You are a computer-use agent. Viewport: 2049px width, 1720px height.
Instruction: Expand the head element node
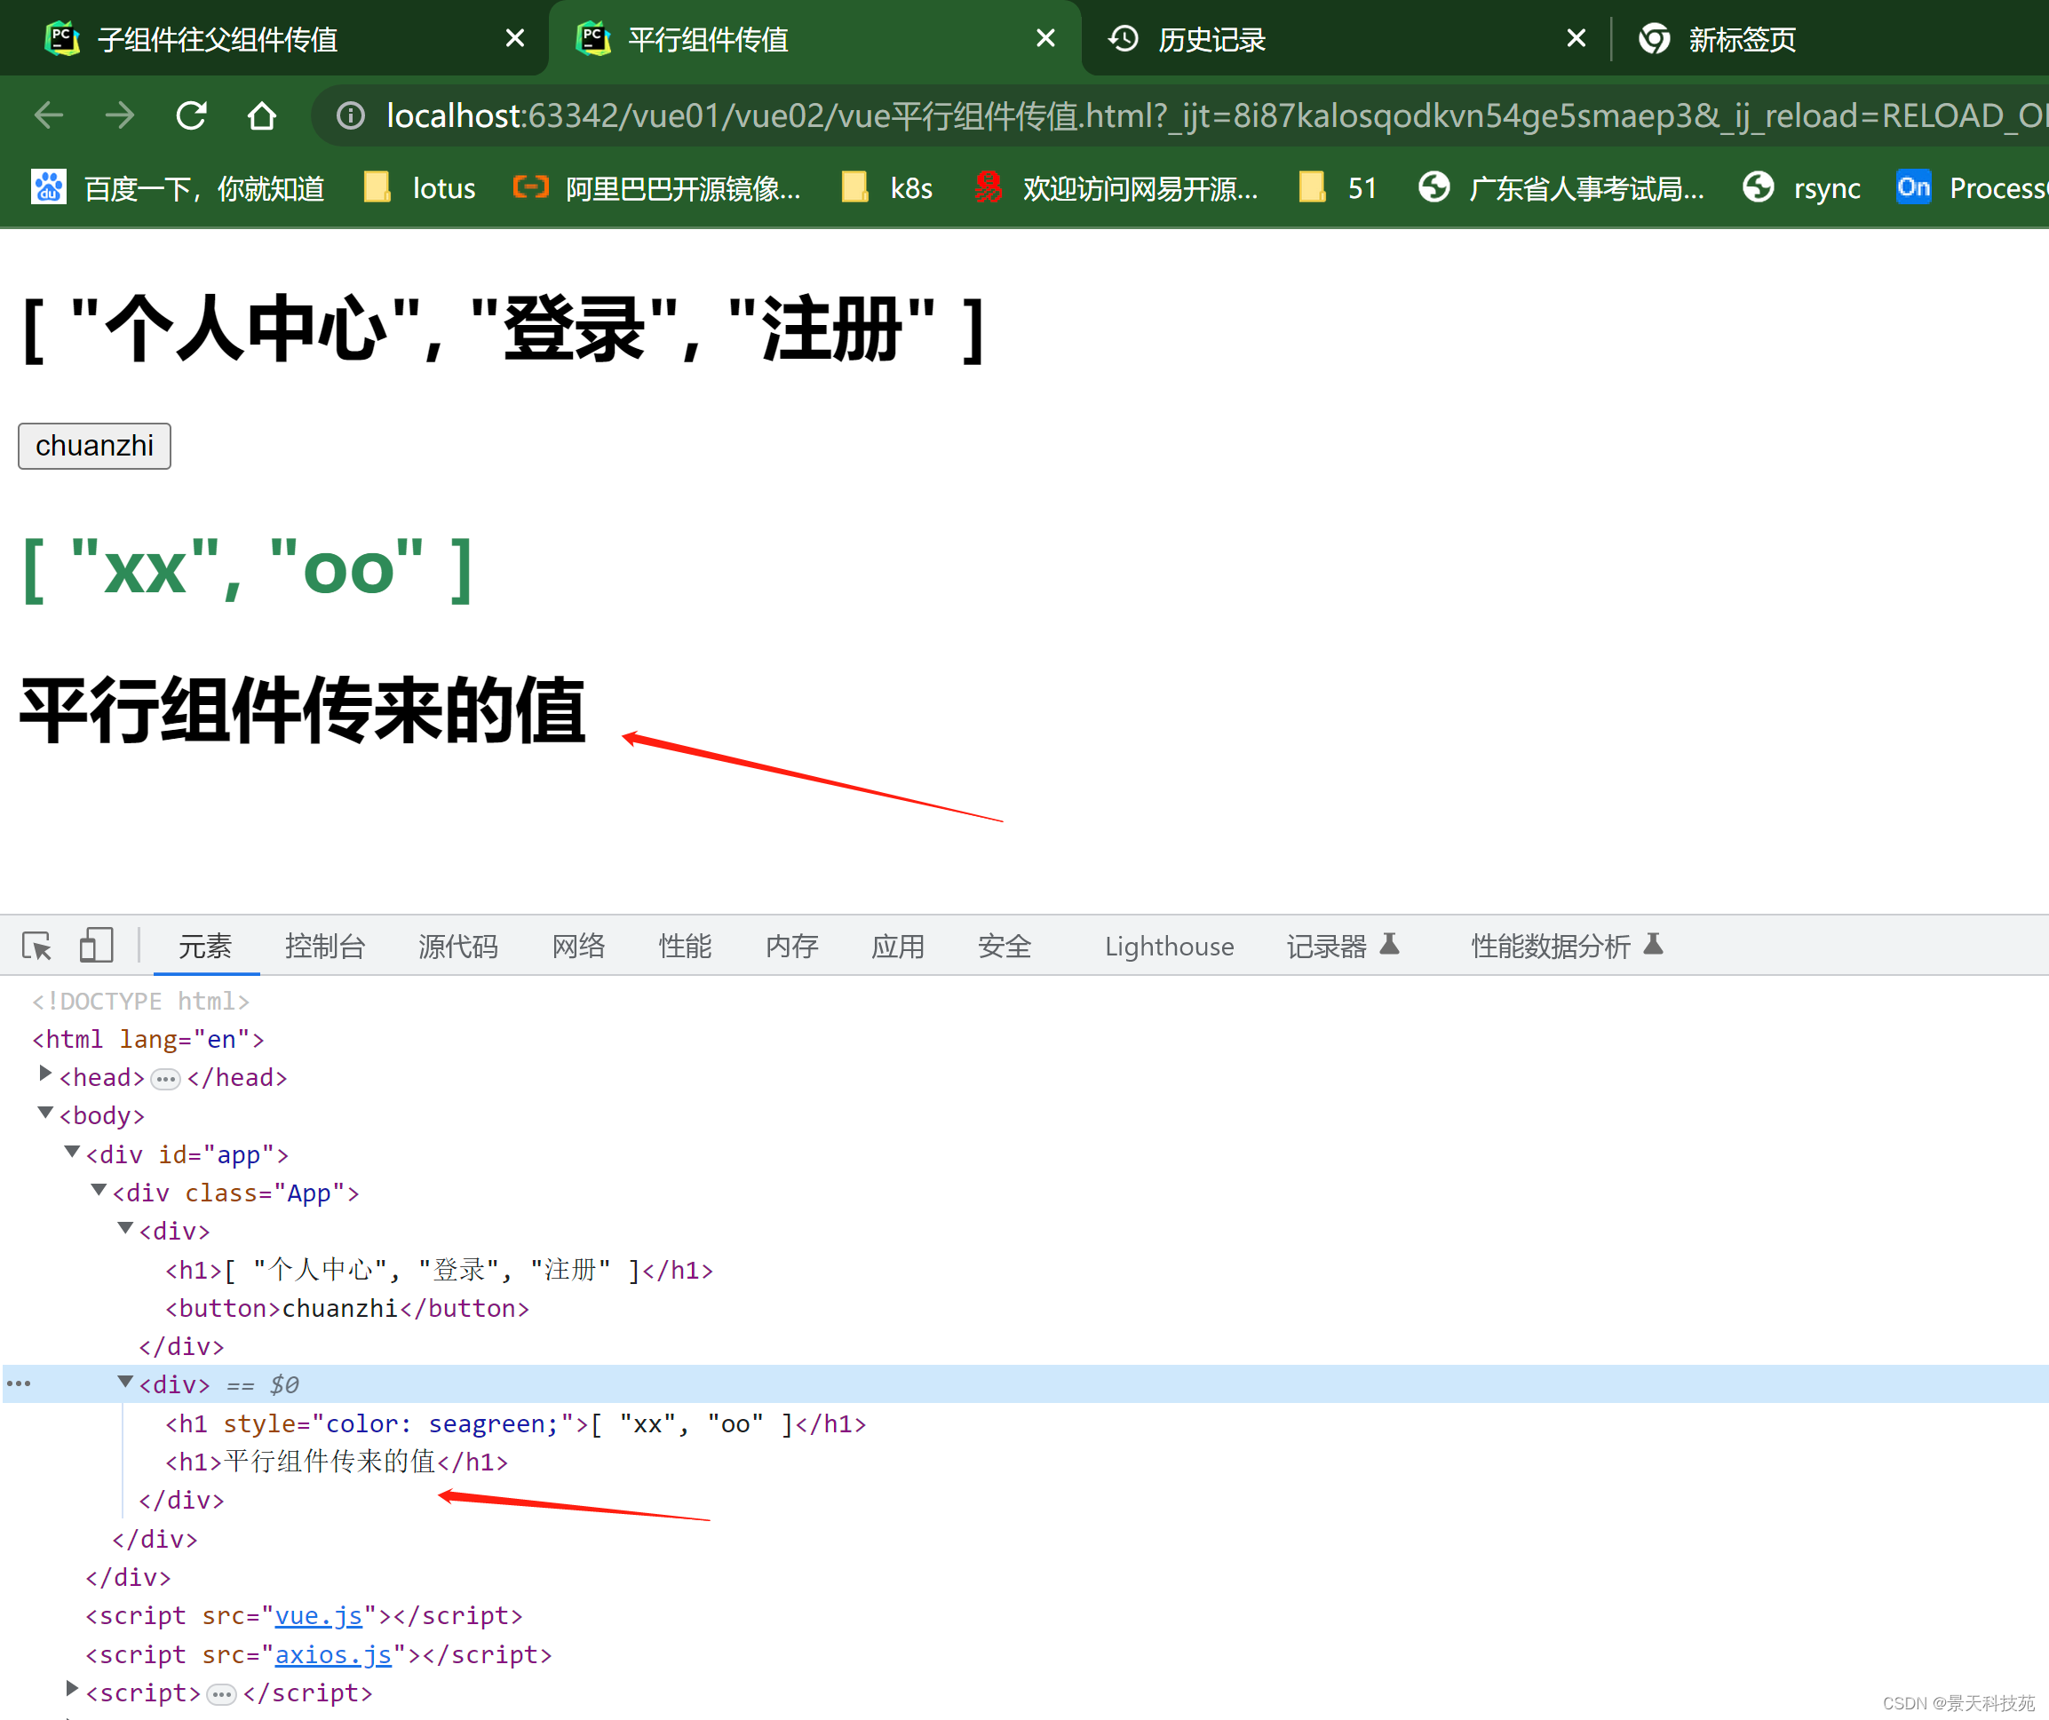click(x=45, y=1074)
